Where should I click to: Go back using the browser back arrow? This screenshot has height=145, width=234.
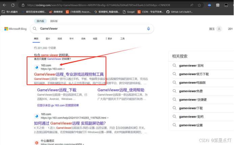4,5
